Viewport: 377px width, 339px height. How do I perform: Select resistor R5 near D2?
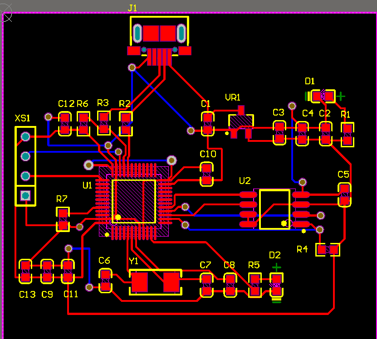255,286
